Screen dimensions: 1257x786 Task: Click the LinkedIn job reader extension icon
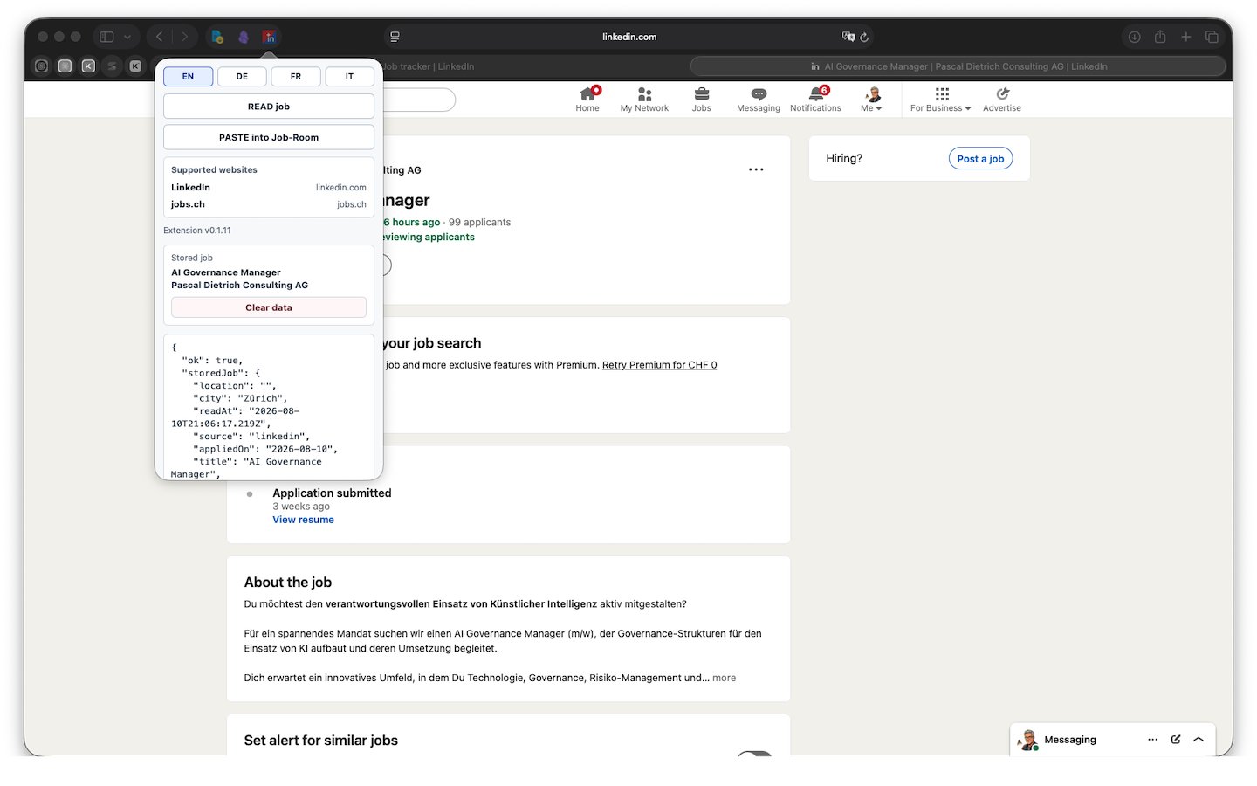click(270, 37)
